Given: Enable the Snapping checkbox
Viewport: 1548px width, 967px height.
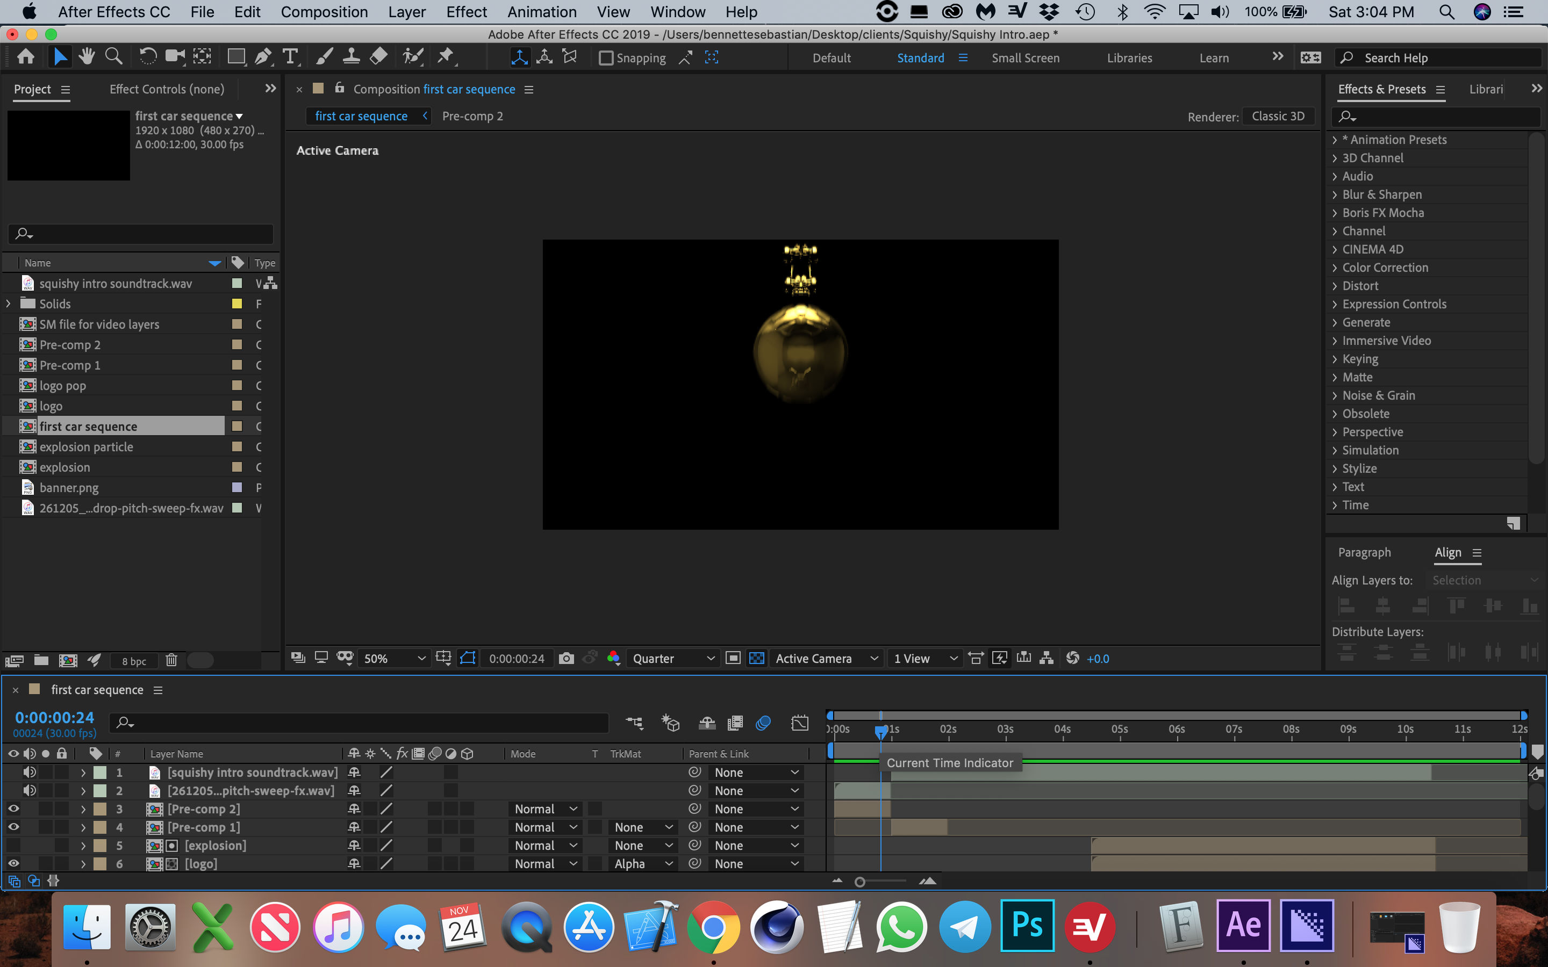Looking at the screenshot, I should point(606,58).
